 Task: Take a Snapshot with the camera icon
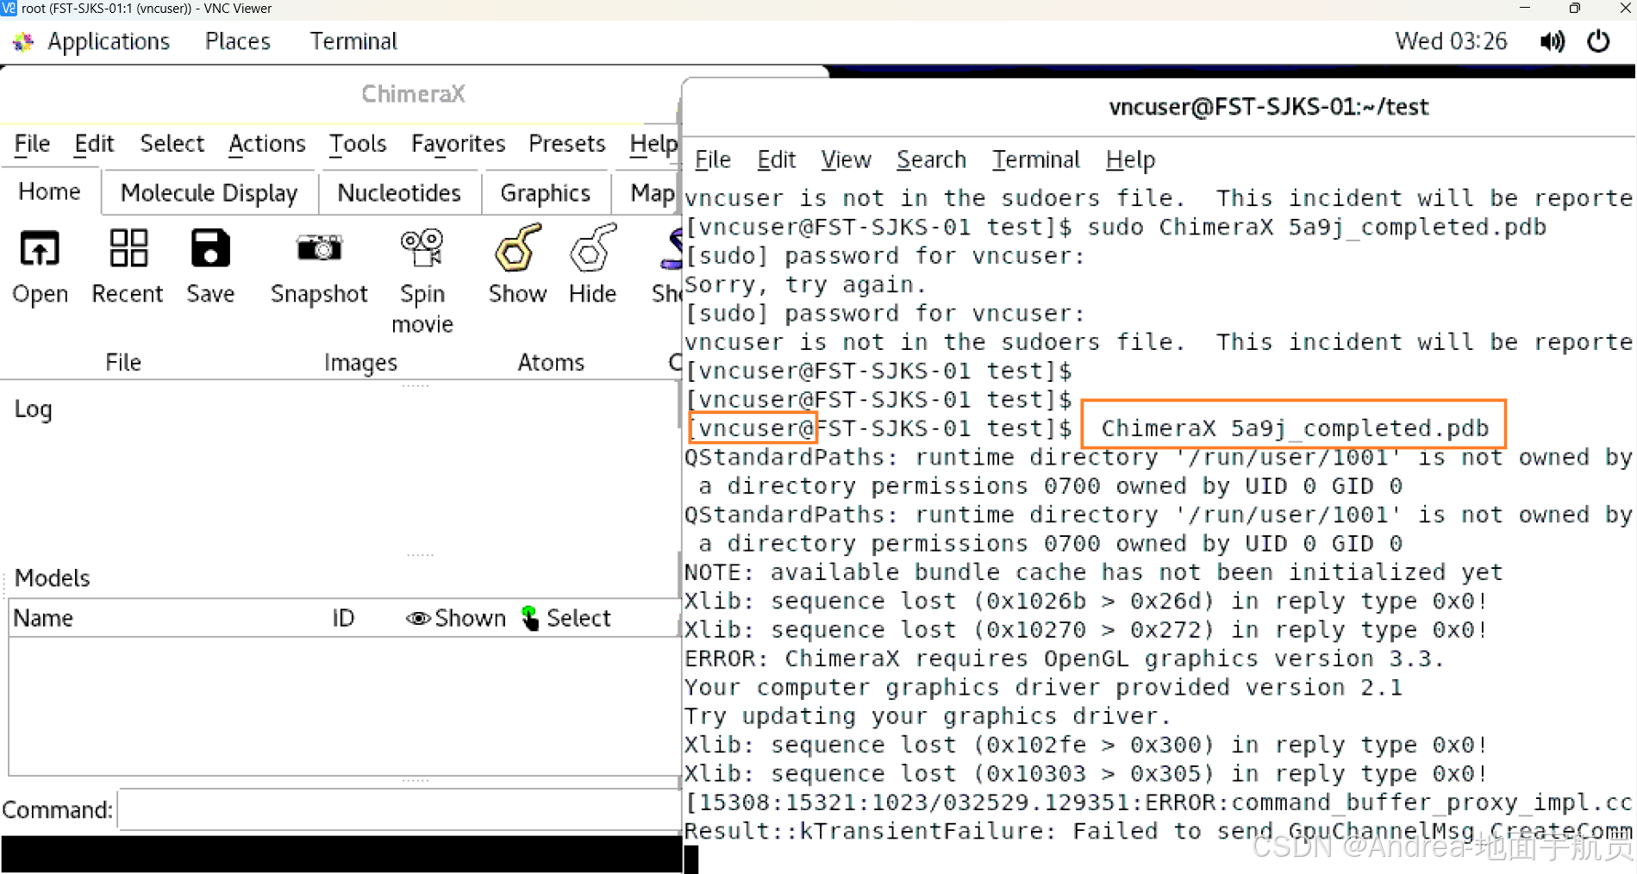point(319,249)
